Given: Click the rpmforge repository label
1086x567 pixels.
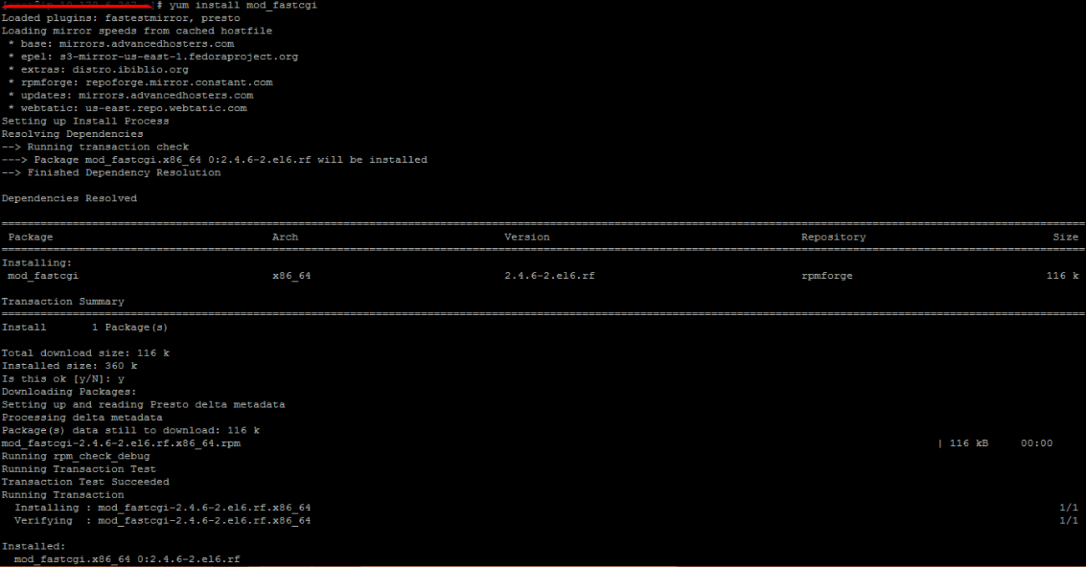Looking at the screenshot, I should (x=827, y=275).
